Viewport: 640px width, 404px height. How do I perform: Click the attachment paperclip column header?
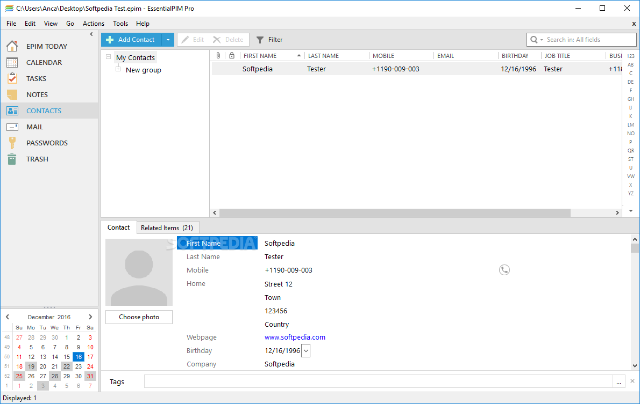218,55
